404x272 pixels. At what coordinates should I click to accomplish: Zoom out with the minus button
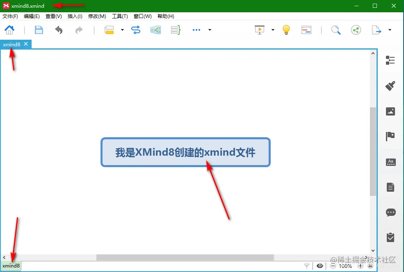coord(333,266)
